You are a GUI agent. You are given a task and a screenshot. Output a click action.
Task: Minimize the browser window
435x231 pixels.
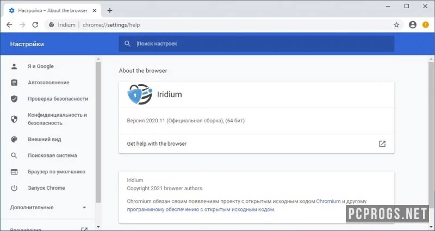[x=388, y=6]
